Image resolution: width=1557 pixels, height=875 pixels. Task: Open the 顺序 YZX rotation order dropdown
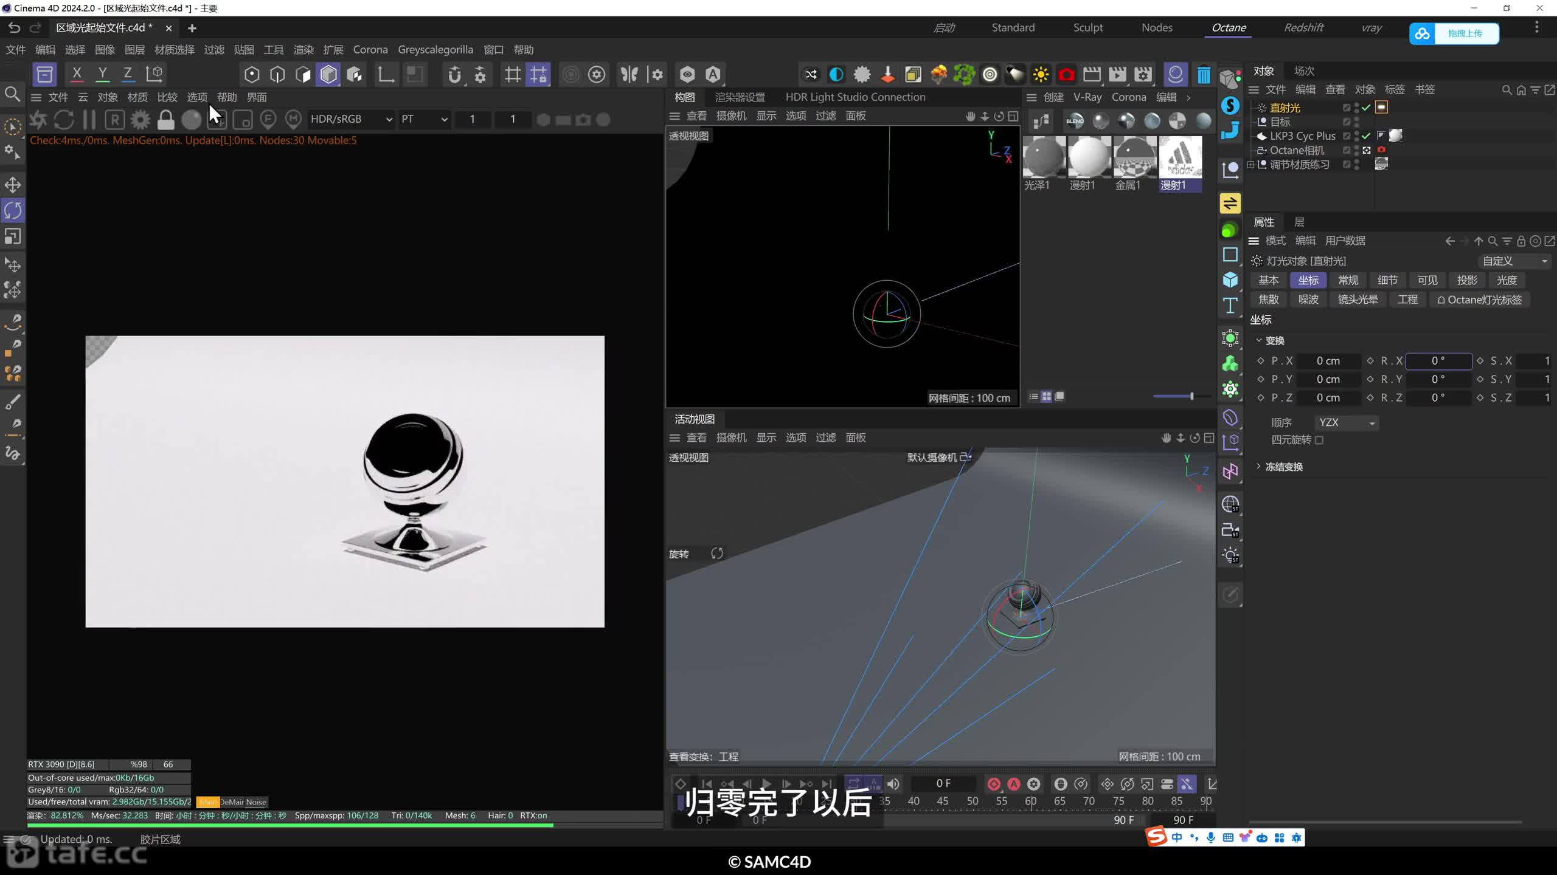1347,422
